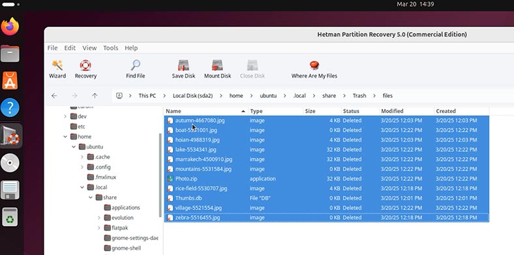Click the Trash breadcrumb segment

[359, 96]
